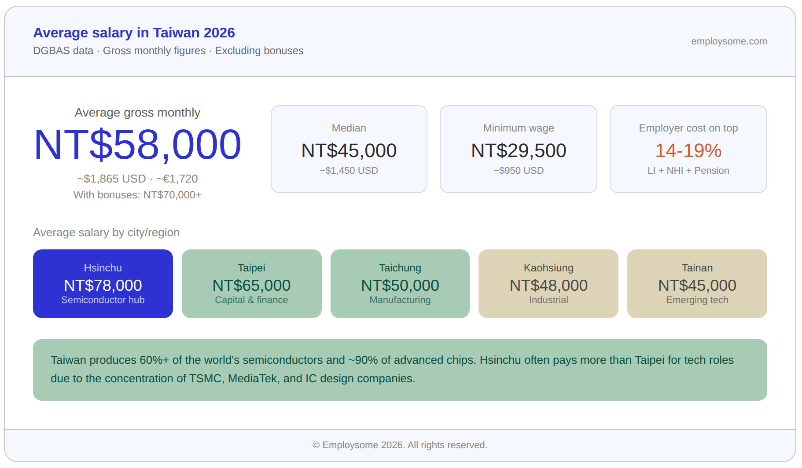
Task: Open the Minimum wage NT$29,500 card
Action: (x=518, y=149)
